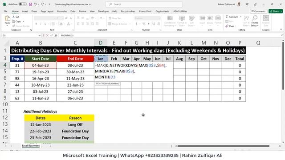Click the AutoSum sigma button
The image size is (285, 160).
point(232,17)
